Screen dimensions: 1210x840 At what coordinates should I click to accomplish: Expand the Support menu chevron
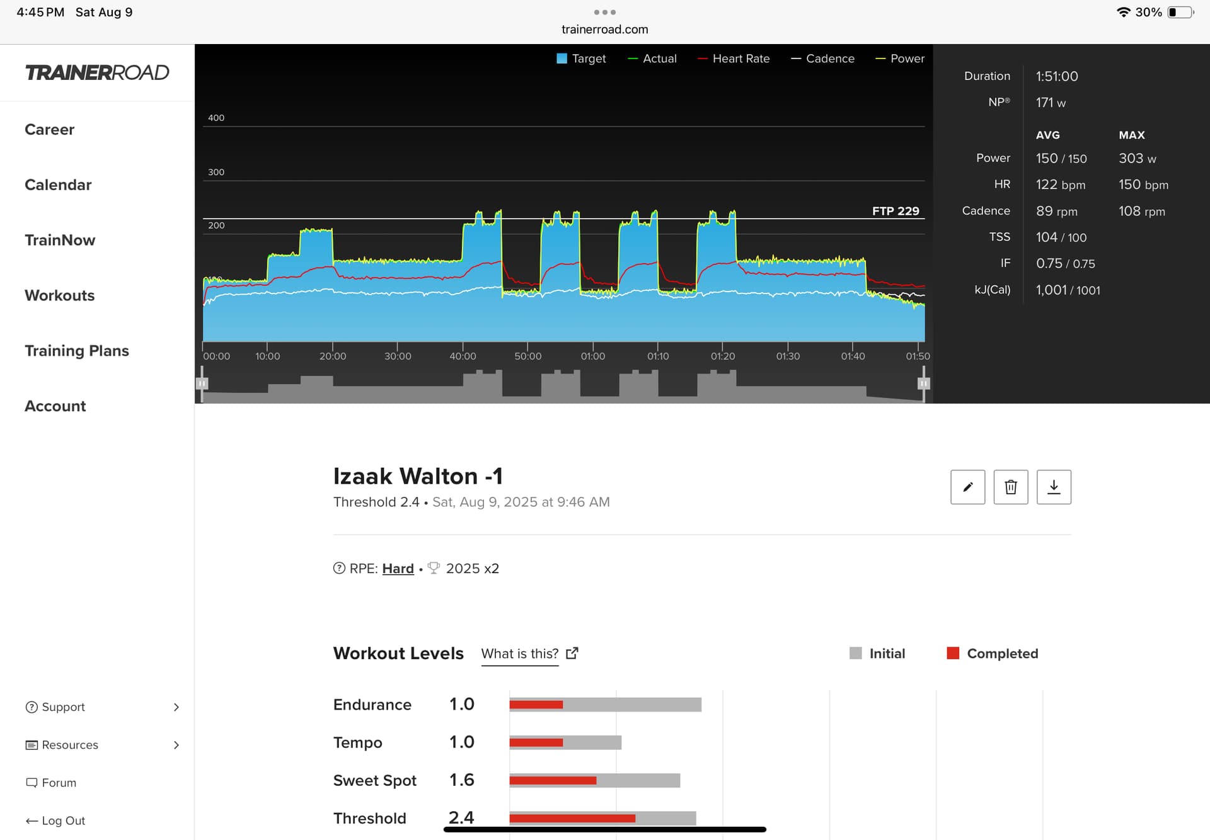tap(176, 707)
